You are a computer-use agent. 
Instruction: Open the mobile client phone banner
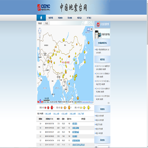pyautogui.click(x=102, y=34)
